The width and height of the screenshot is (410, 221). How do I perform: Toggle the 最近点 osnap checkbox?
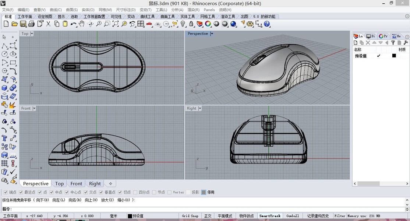[21, 192]
